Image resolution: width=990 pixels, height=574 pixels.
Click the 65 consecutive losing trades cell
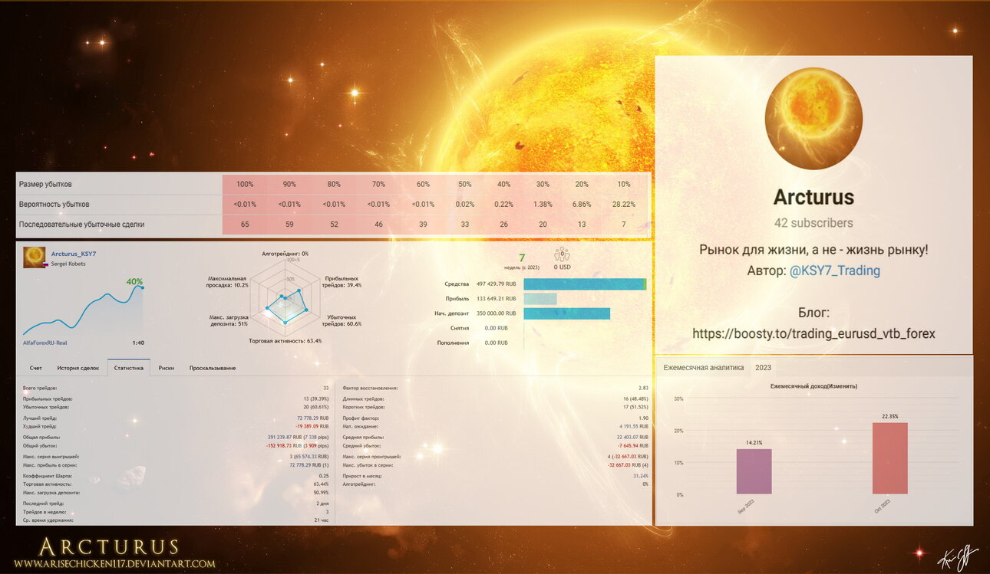click(245, 225)
